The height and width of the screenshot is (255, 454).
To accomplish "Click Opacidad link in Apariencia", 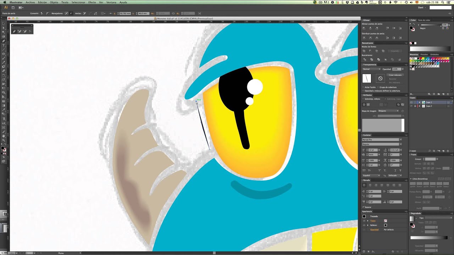I will coord(375,229).
